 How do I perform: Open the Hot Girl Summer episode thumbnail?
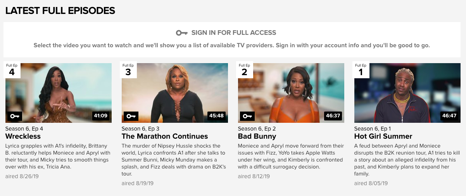(407, 93)
